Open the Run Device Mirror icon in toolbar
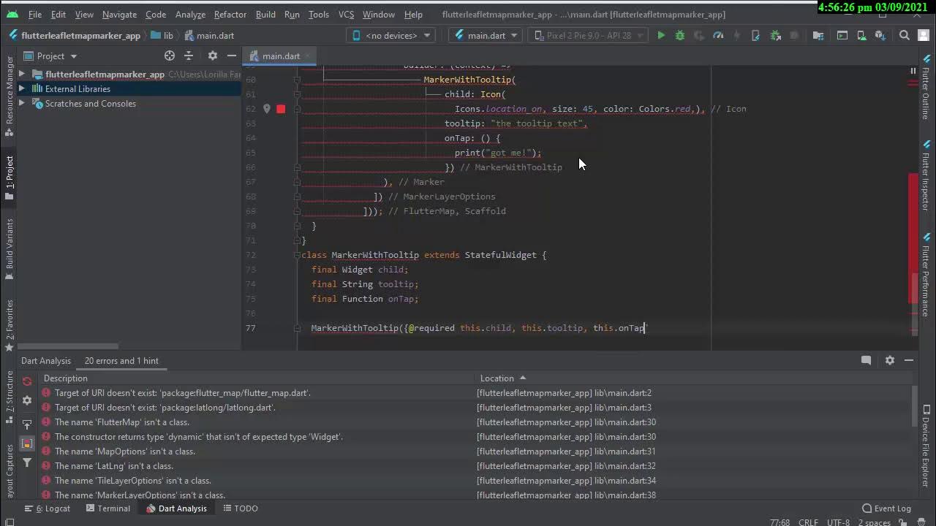This screenshot has width=936, height=526. tap(842, 35)
